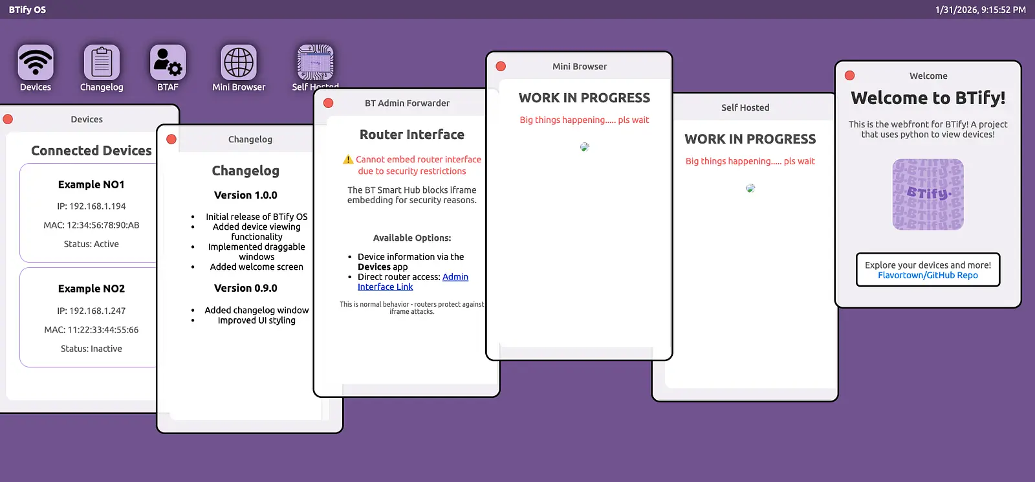Screen dimensions: 1035x482
Task: Open the Self Hosted desktop icon
Action: point(315,63)
